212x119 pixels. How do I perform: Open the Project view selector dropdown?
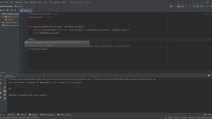[x=2, y=10]
